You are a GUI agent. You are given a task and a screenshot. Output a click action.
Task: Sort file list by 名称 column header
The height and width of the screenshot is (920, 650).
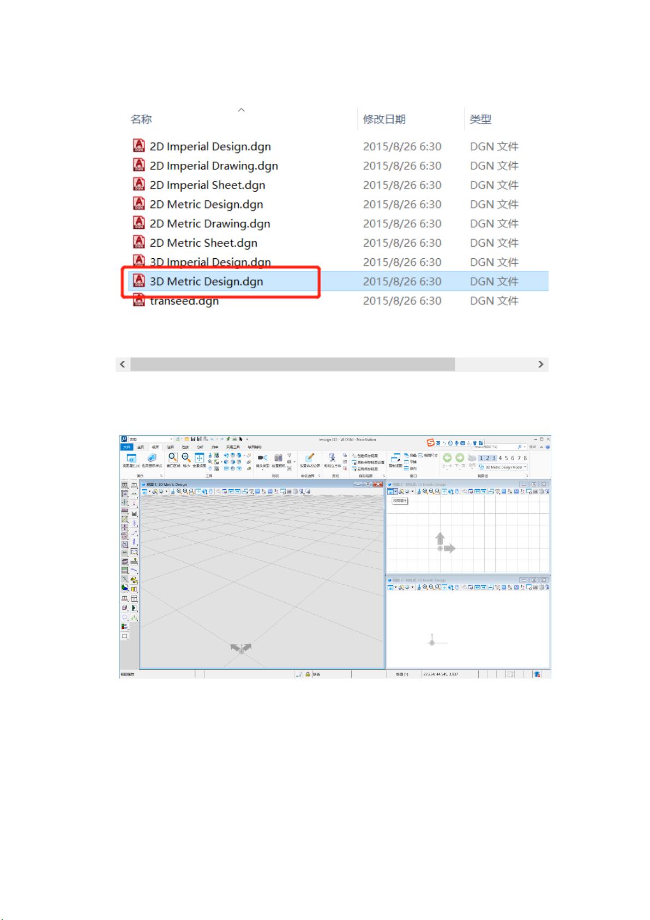(141, 119)
